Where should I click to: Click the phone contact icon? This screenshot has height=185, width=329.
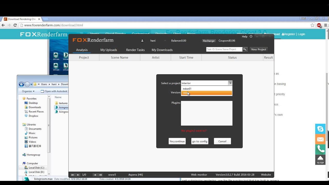coord(320,149)
